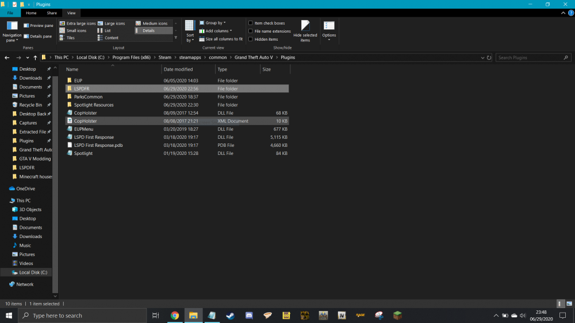Click Hide selected items button

tap(305, 32)
